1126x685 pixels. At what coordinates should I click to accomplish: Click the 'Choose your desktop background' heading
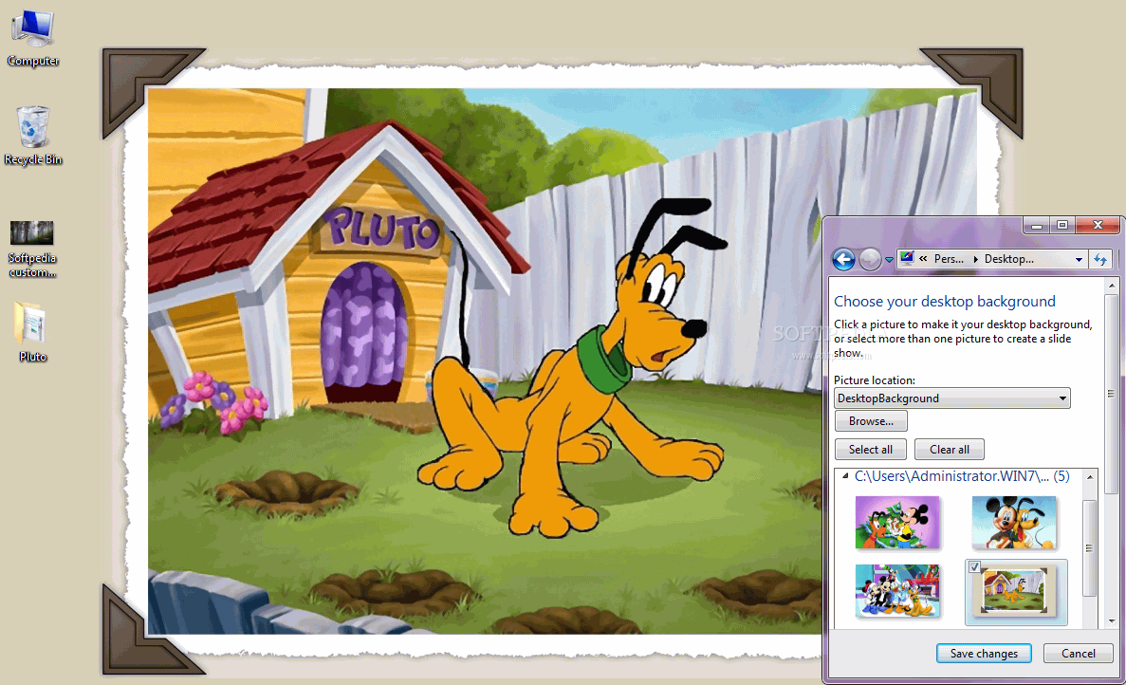point(944,302)
